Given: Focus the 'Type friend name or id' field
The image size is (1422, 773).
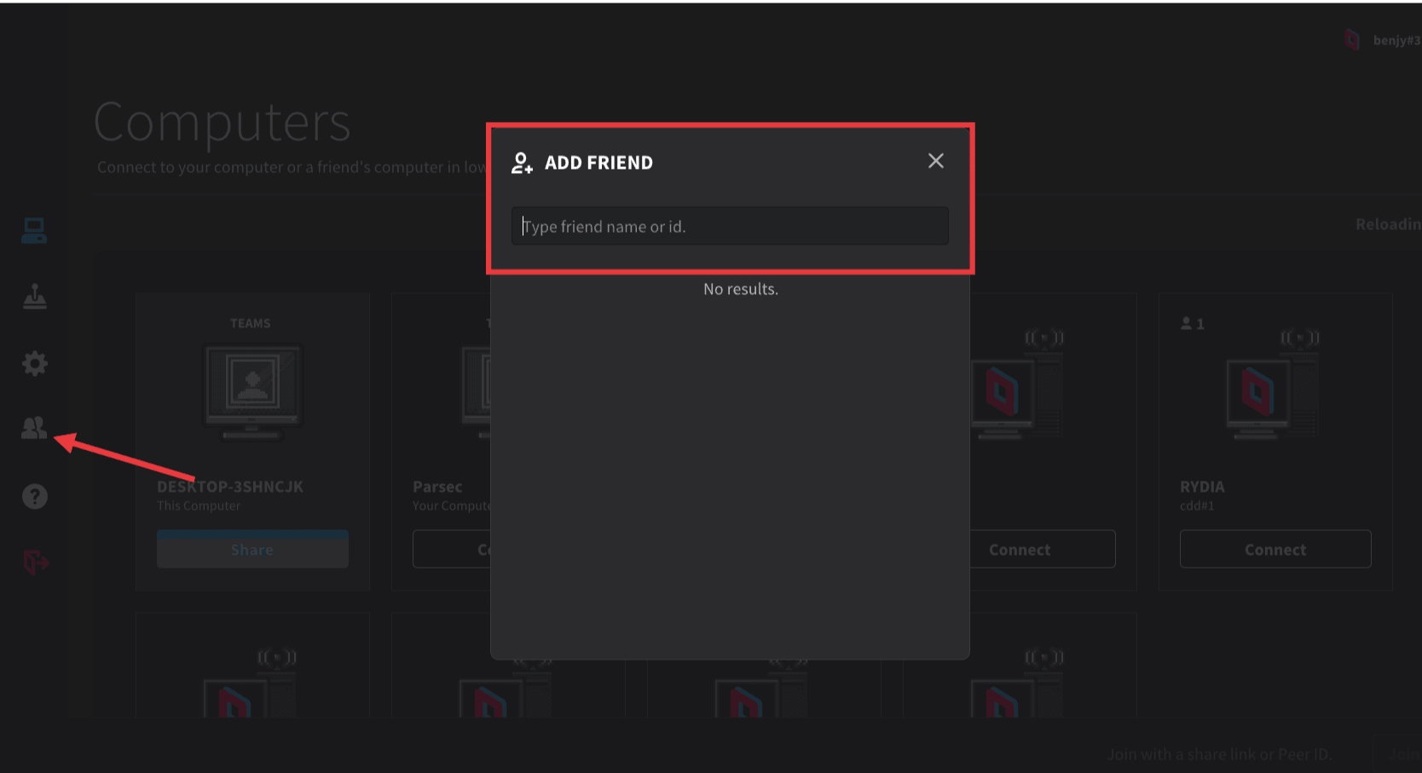Looking at the screenshot, I should point(729,227).
